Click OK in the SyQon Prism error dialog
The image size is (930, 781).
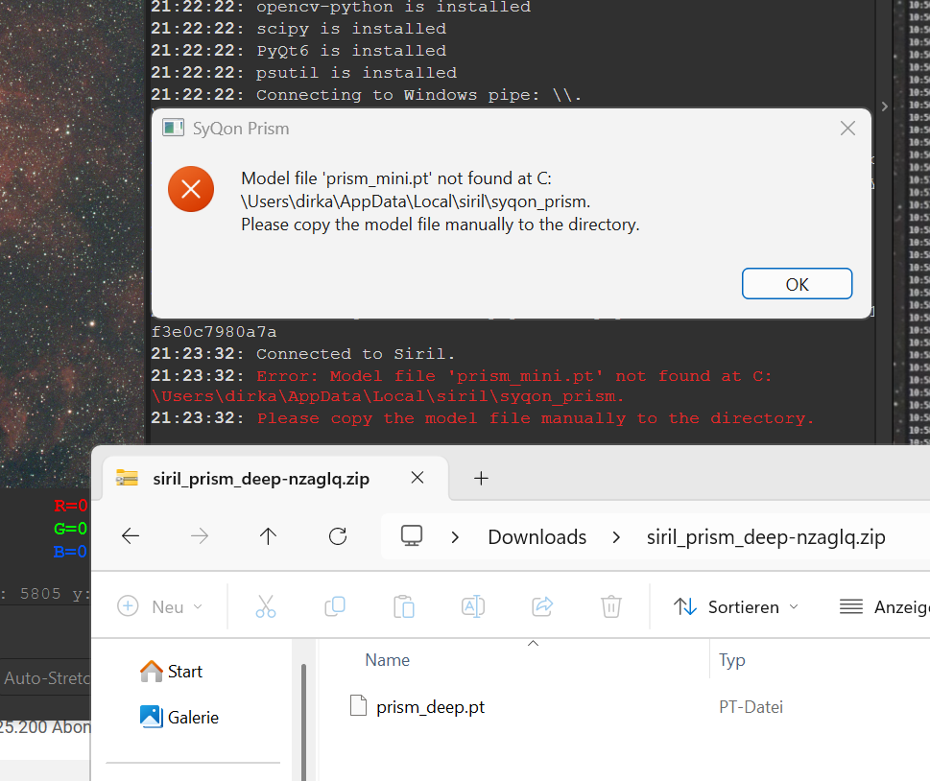(x=797, y=284)
